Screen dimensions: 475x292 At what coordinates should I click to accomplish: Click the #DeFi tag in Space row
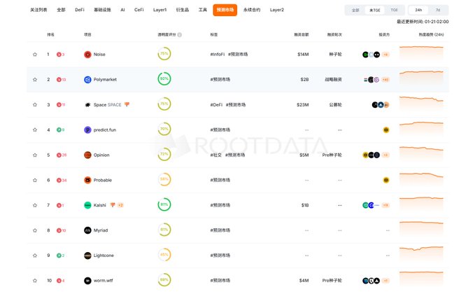[x=216, y=105]
